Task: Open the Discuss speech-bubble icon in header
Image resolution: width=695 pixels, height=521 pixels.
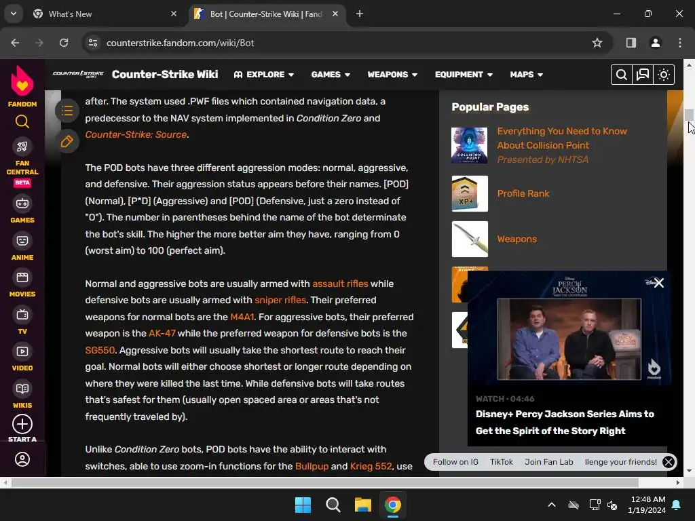Action: [x=643, y=75]
